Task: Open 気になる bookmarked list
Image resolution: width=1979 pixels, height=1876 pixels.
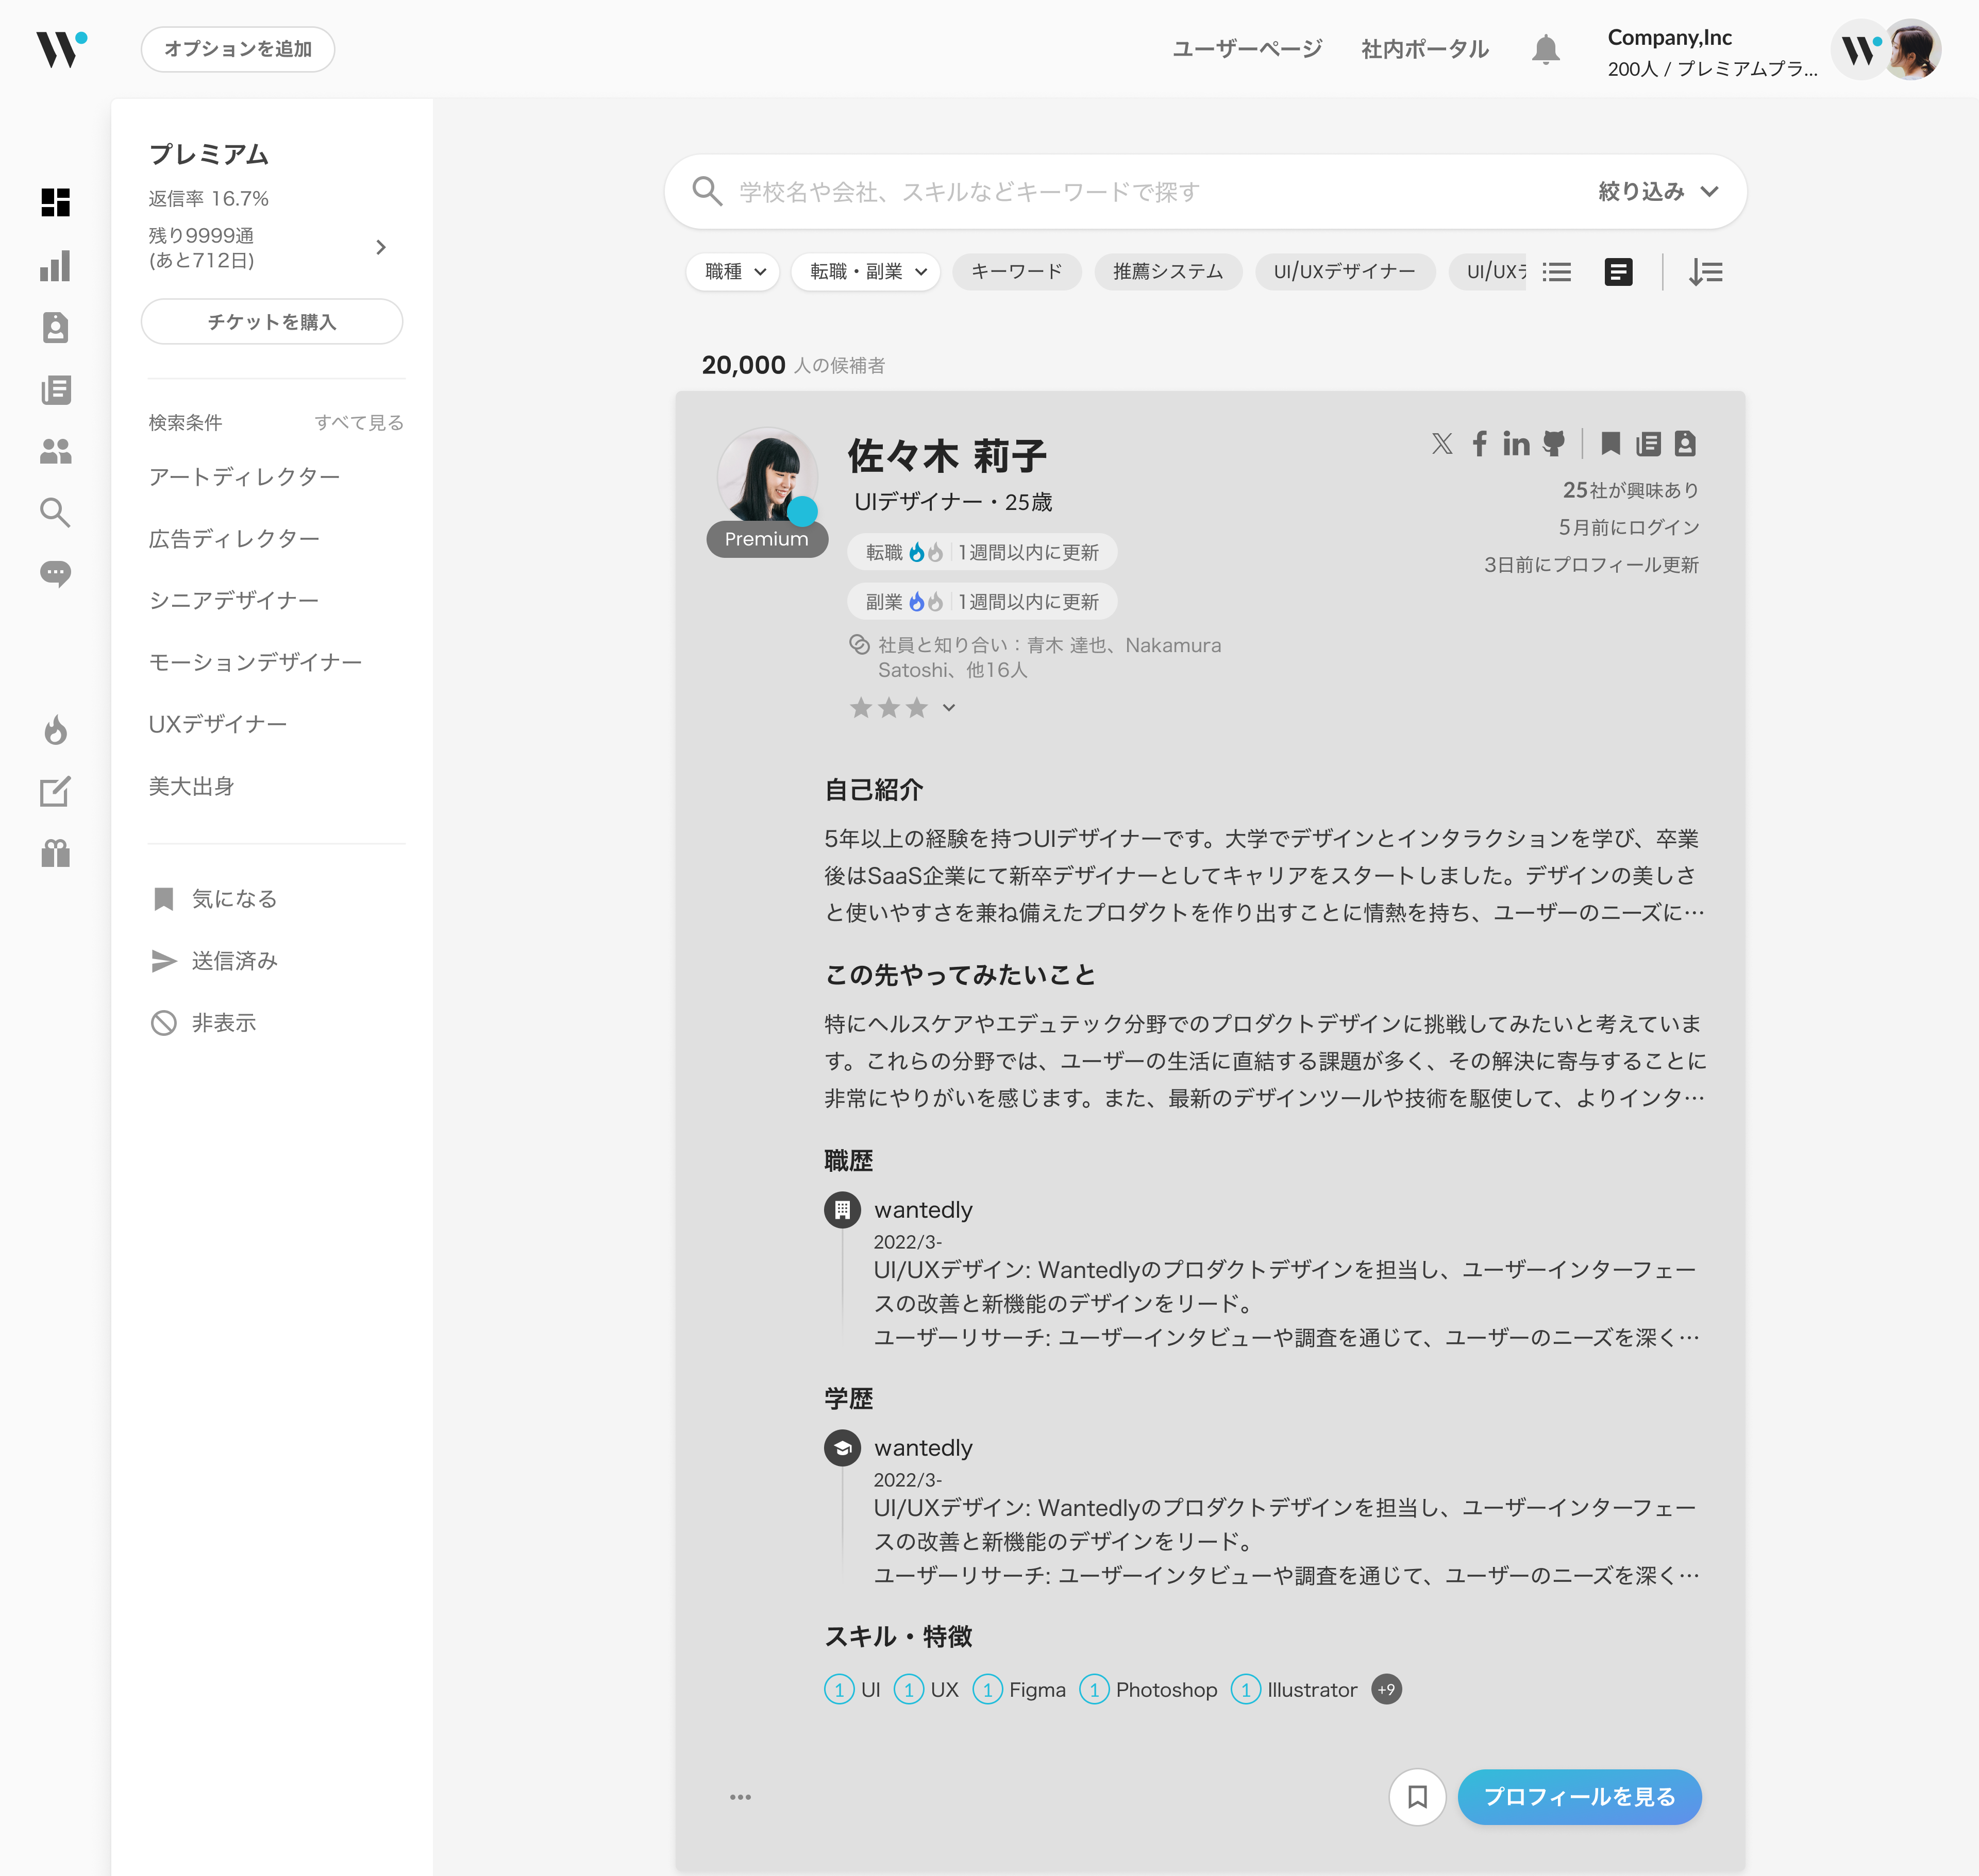Action: click(x=214, y=899)
